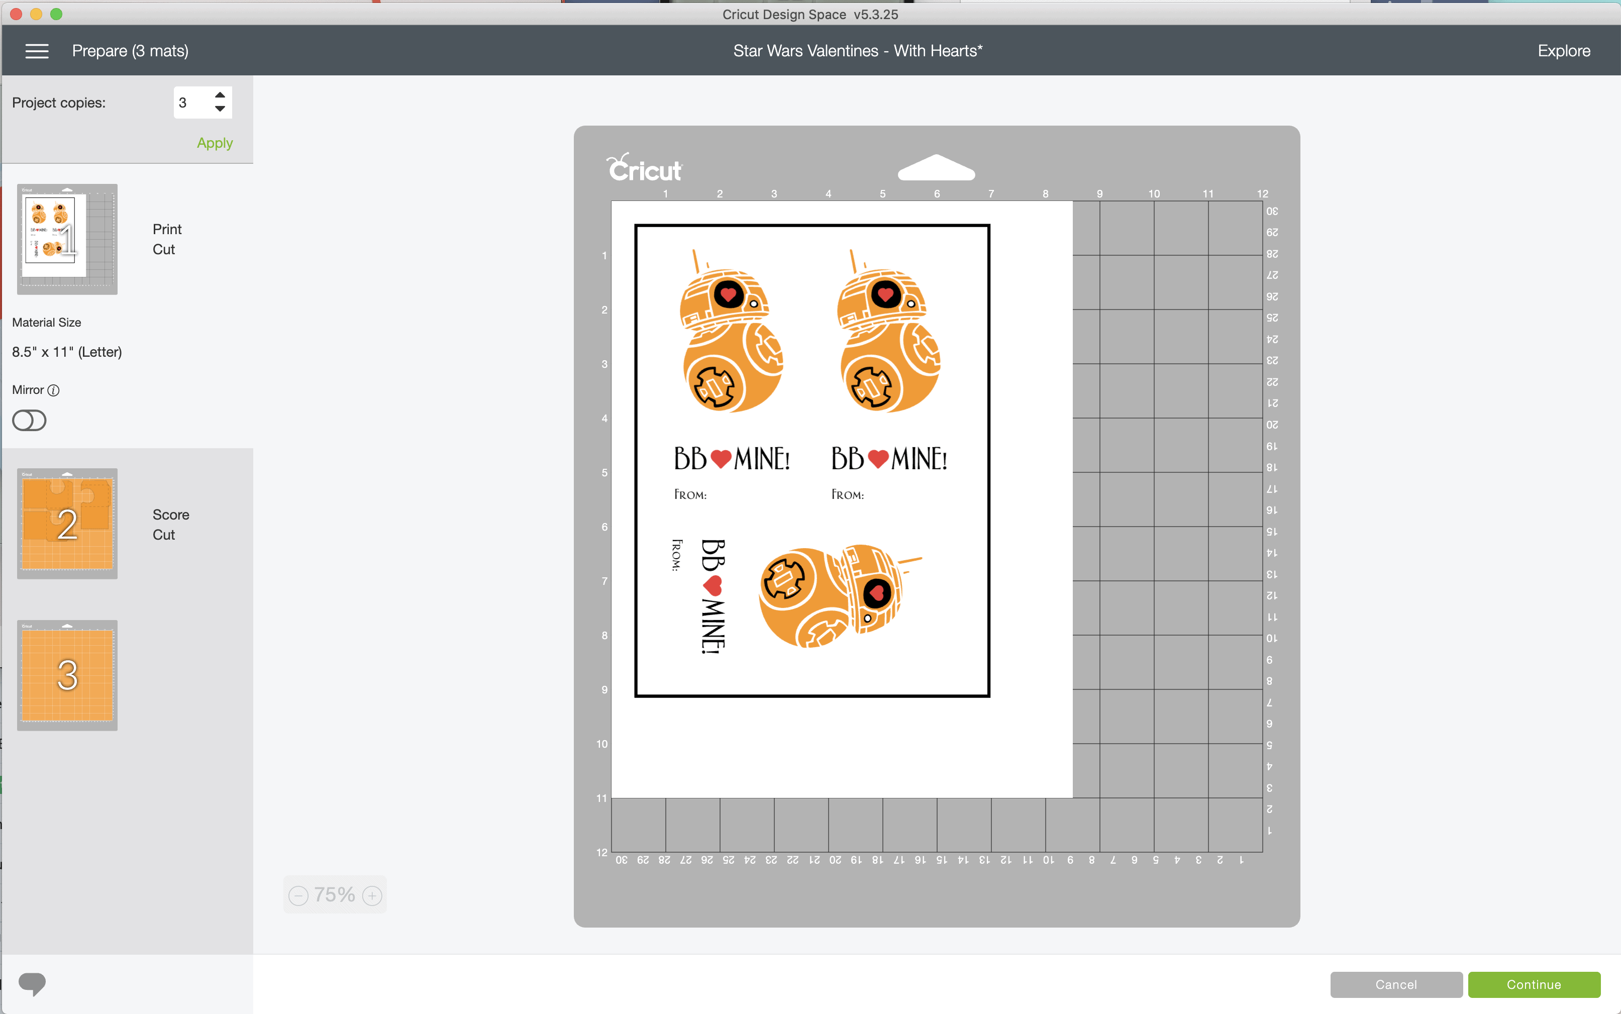Click the Explore machine label

coord(1563,51)
